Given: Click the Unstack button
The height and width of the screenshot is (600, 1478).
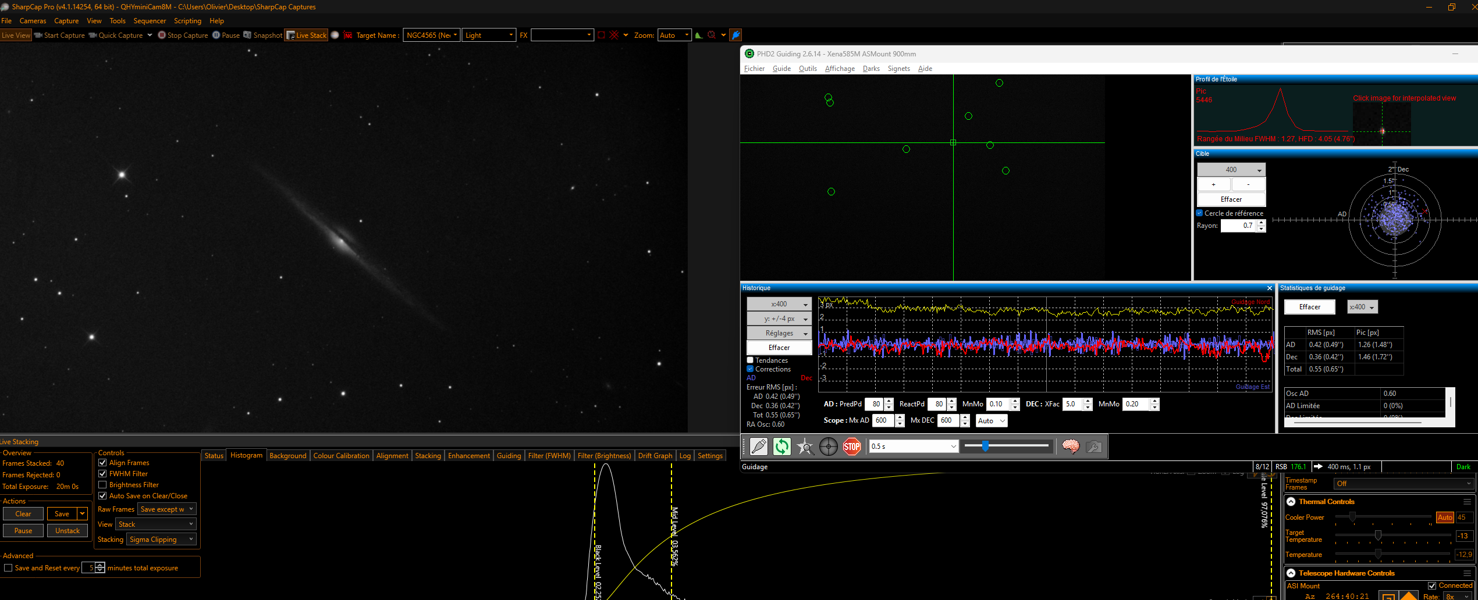Looking at the screenshot, I should point(67,531).
